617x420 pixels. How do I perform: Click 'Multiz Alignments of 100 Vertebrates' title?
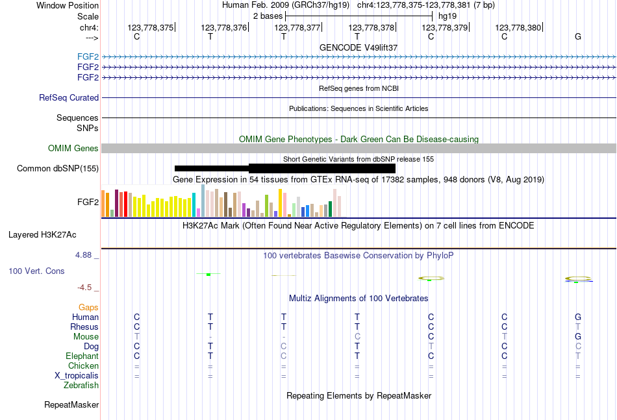point(359,299)
